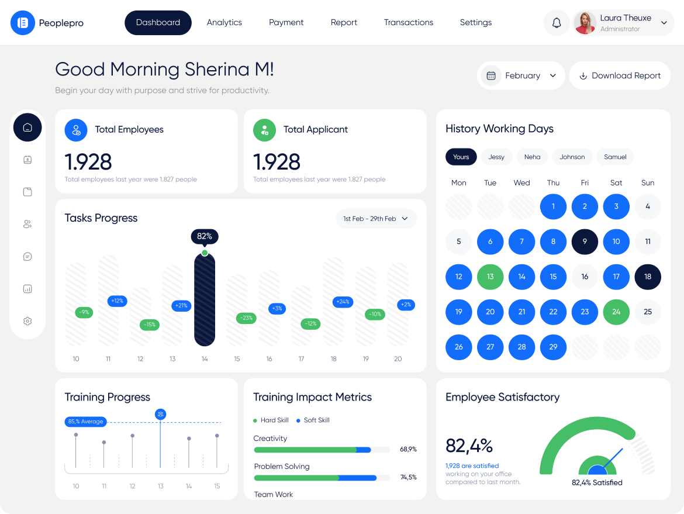
Task: Click the notification bell icon
Action: pyautogui.click(x=556, y=23)
